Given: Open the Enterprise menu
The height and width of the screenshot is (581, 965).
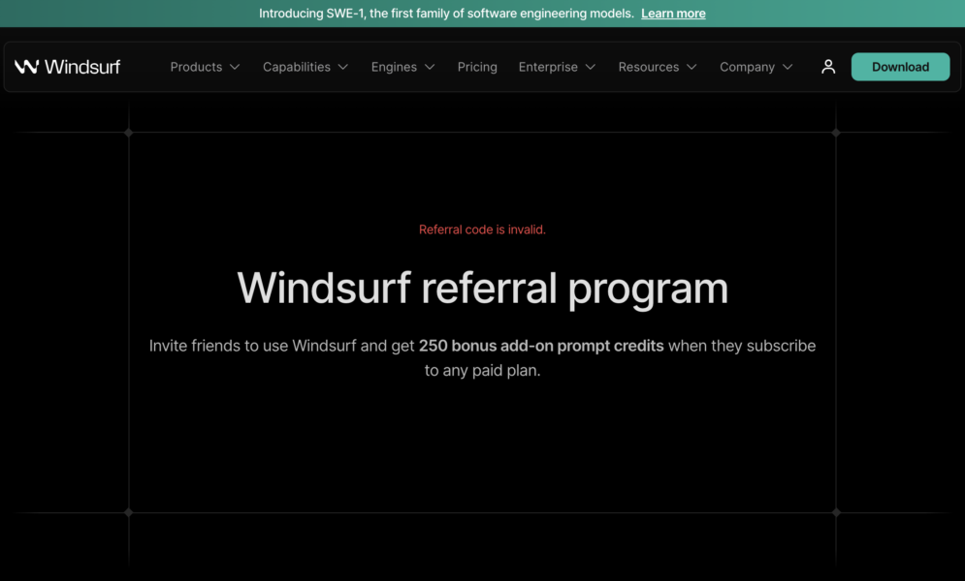Looking at the screenshot, I should (x=557, y=66).
